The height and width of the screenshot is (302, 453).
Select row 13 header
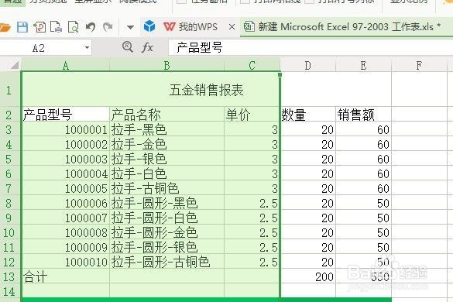pyautogui.click(x=9, y=276)
